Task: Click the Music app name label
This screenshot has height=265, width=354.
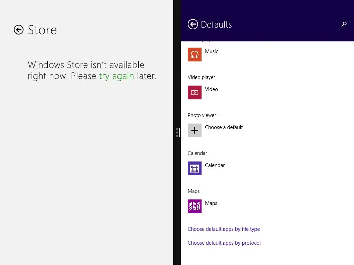Action: pyautogui.click(x=212, y=51)
